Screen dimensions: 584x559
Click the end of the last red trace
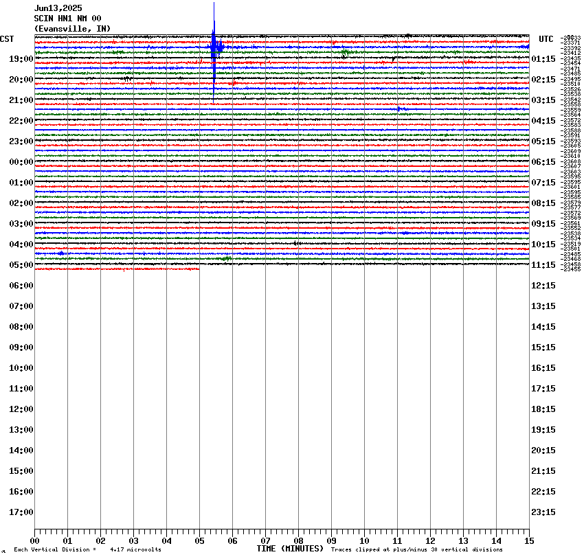tap(199, 269)
